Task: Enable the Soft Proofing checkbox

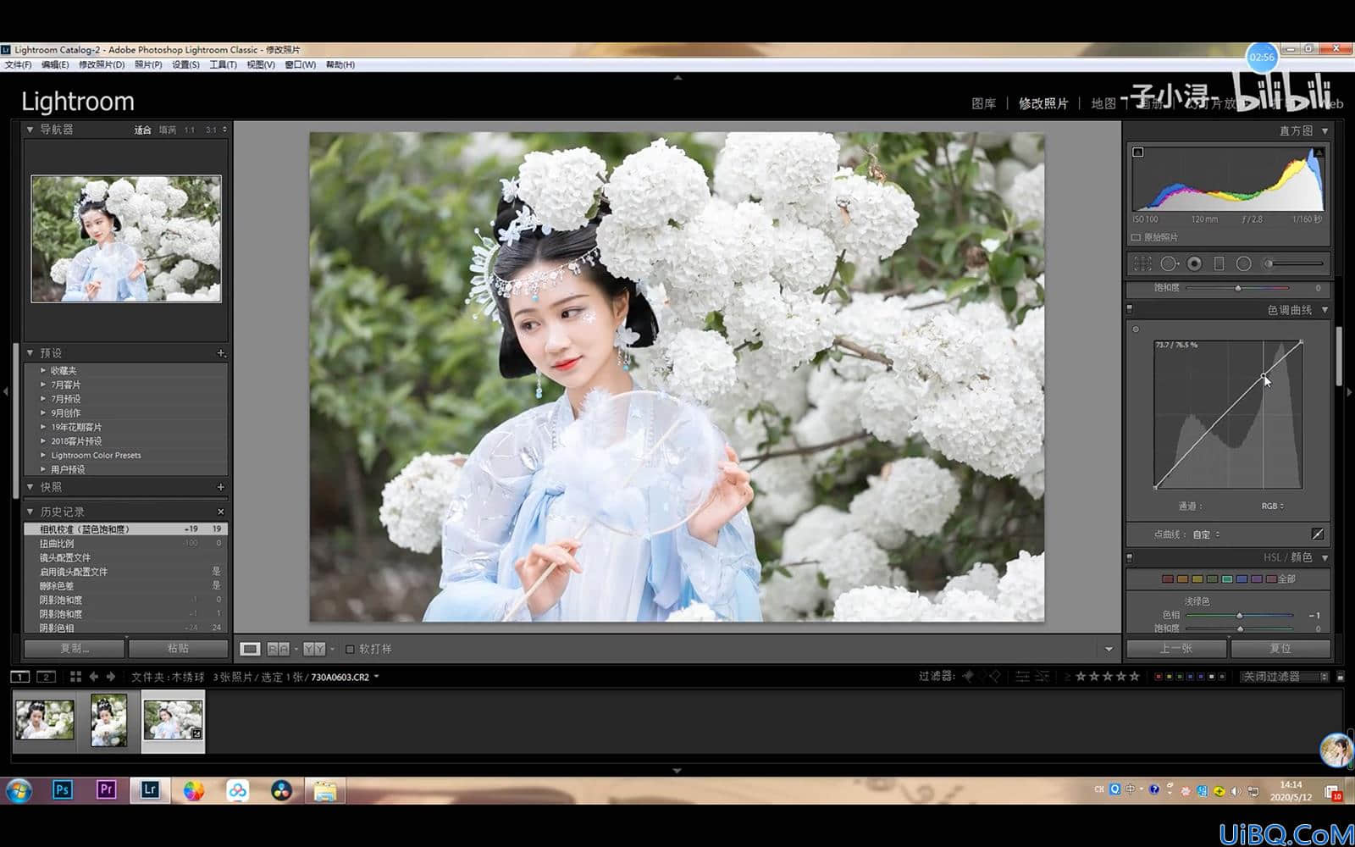Action: pos(350,649)
